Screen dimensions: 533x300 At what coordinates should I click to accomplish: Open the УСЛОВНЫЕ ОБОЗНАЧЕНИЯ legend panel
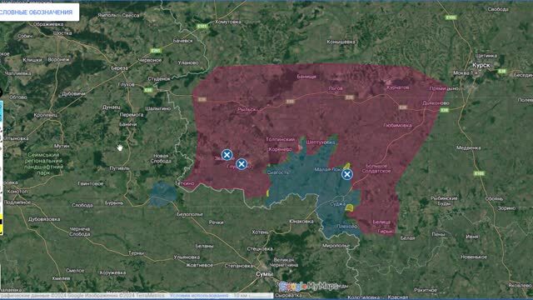point(38,12)
